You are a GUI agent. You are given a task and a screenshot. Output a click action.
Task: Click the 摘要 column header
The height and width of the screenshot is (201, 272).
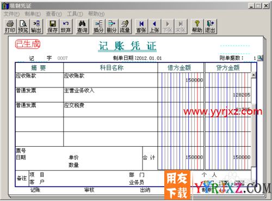(39, 68)
